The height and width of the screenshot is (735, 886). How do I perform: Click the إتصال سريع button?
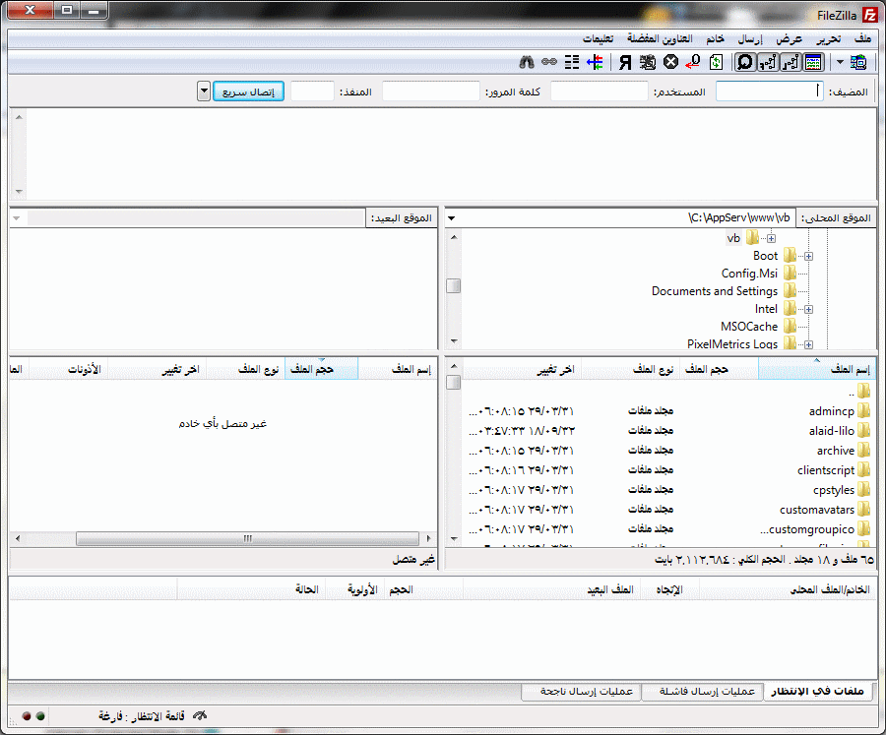click(249, 92)
